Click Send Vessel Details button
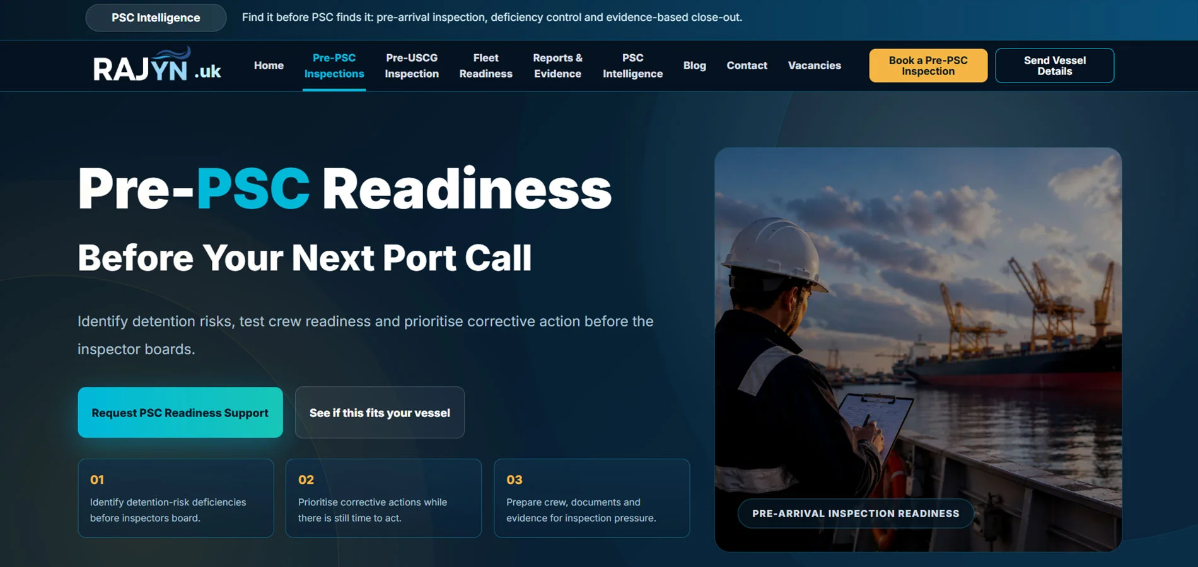Viewport: 1198px width, 567px height. point(1055,66)
